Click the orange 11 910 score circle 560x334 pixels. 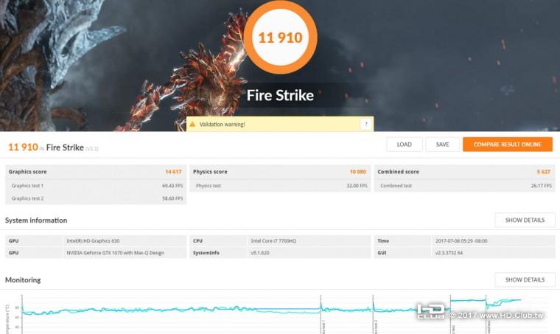[280, 37]
